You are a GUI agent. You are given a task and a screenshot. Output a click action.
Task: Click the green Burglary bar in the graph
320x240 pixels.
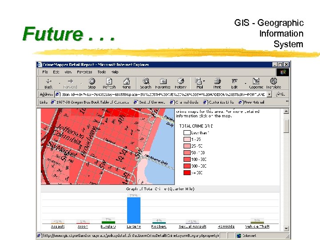(108, 223)
